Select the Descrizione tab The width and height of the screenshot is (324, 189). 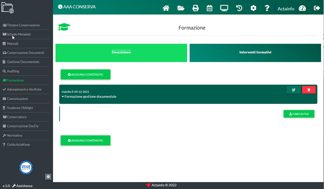(121, 52)
